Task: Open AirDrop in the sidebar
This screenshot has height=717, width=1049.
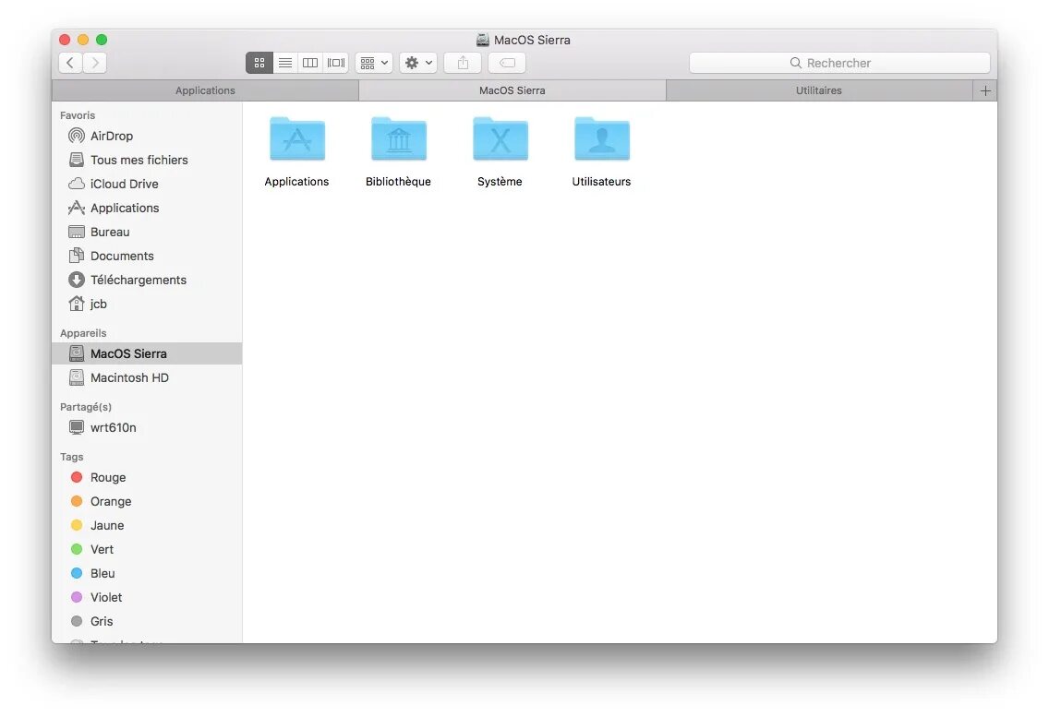Action: point(147,136)
